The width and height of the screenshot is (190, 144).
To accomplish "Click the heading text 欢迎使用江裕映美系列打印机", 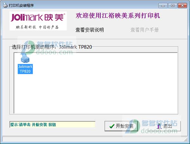I will pyautogui.click(x=118, y=16).
